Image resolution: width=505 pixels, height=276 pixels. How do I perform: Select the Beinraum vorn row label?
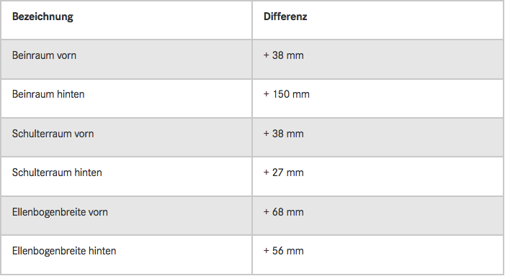click(44, 55)
